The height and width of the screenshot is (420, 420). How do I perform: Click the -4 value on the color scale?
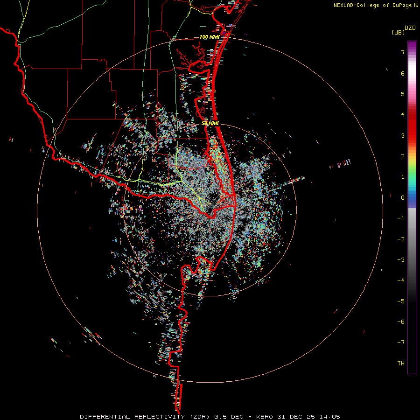tap(401, 280)
